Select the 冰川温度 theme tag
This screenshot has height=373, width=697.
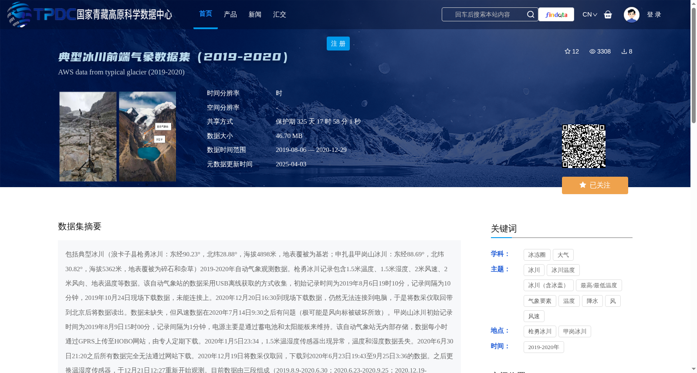563,270
